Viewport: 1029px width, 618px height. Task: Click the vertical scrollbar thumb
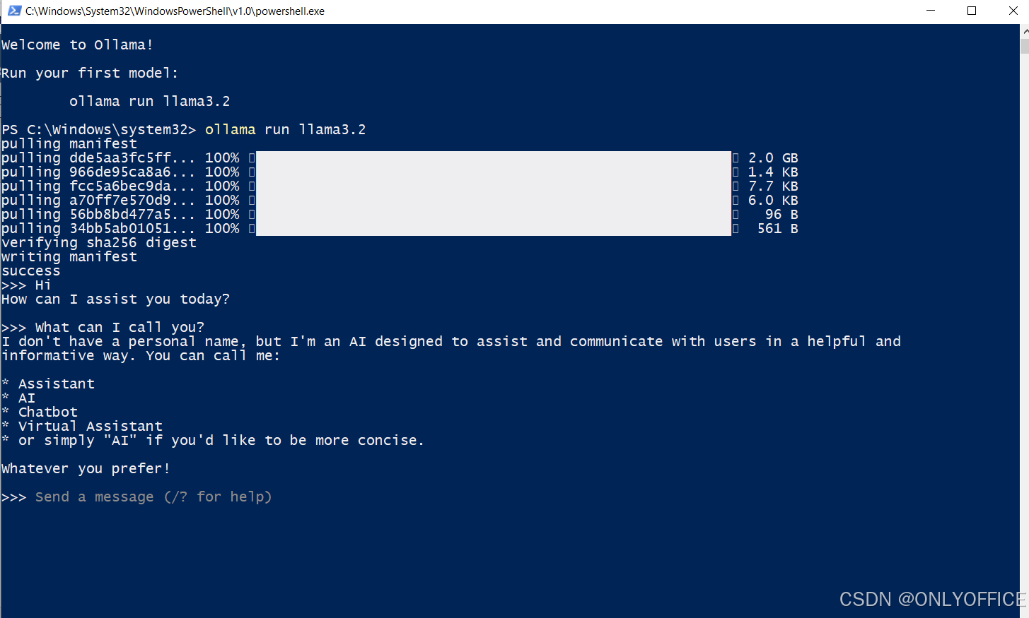click(1024, 46)
